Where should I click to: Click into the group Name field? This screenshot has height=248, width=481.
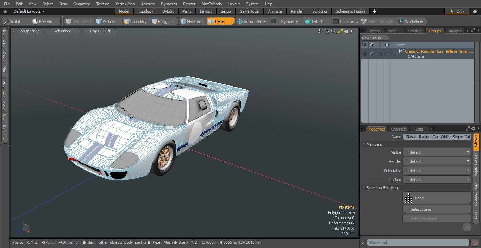click(437, 137)
